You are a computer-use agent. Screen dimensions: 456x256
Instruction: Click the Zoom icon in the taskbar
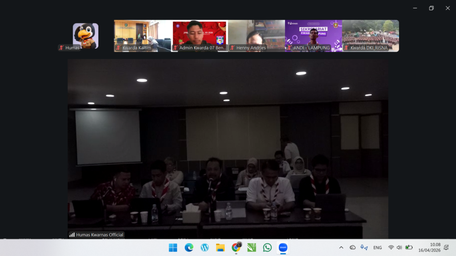coord(283,248)
